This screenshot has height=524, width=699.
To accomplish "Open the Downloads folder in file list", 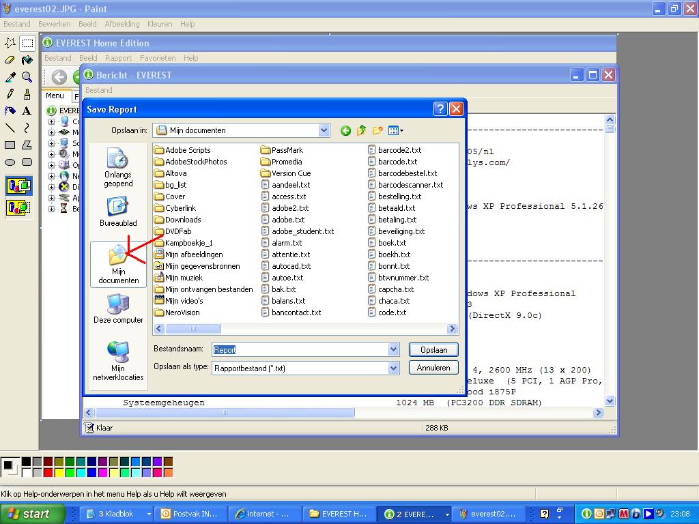I will [x=177, y=220].
